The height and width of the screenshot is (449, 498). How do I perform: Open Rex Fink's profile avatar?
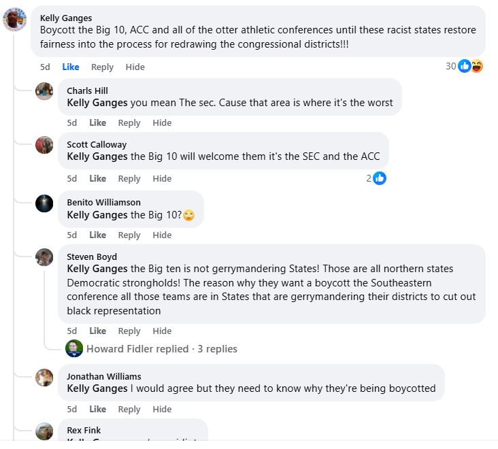(x=44, y=431)
